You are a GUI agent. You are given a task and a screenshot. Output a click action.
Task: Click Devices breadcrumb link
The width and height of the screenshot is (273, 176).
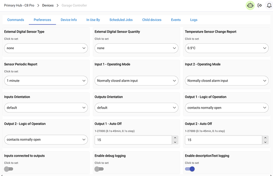pos(48,6)
